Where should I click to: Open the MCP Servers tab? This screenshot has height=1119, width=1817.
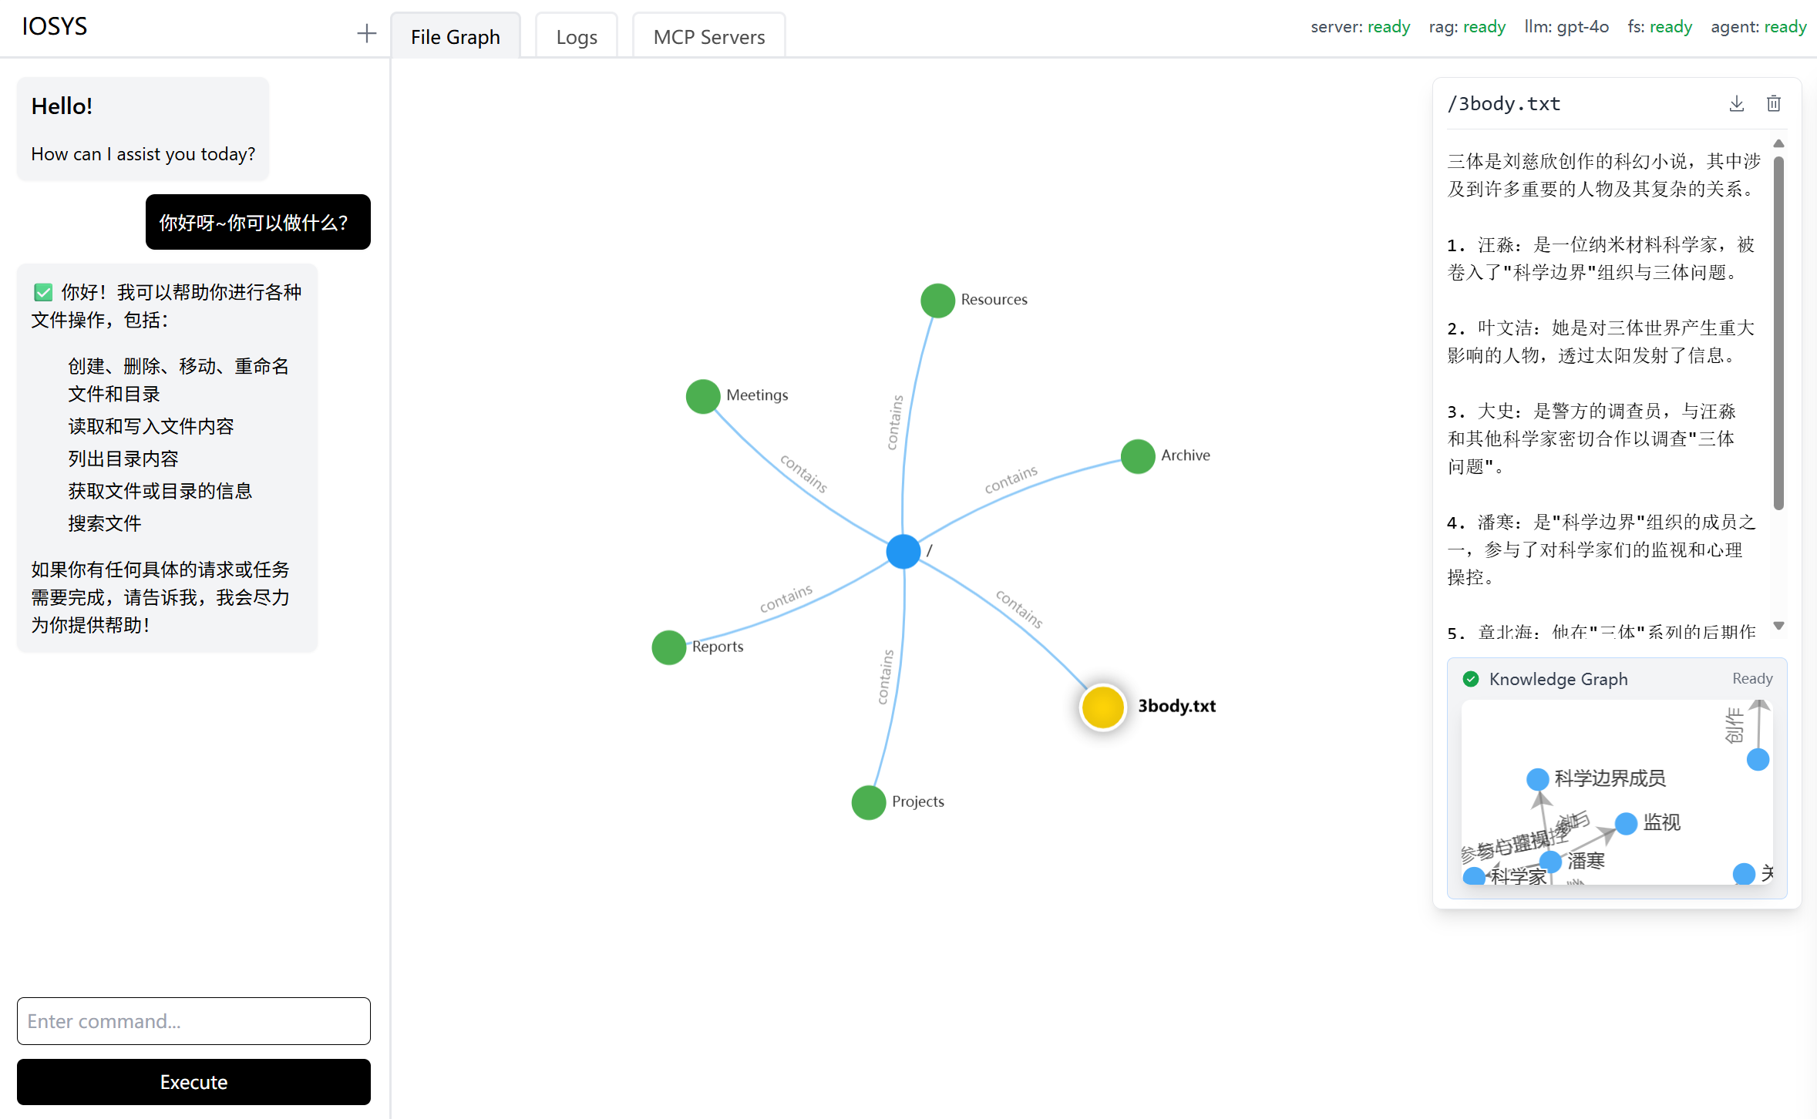pyautogui.click(x=709, y=36)
